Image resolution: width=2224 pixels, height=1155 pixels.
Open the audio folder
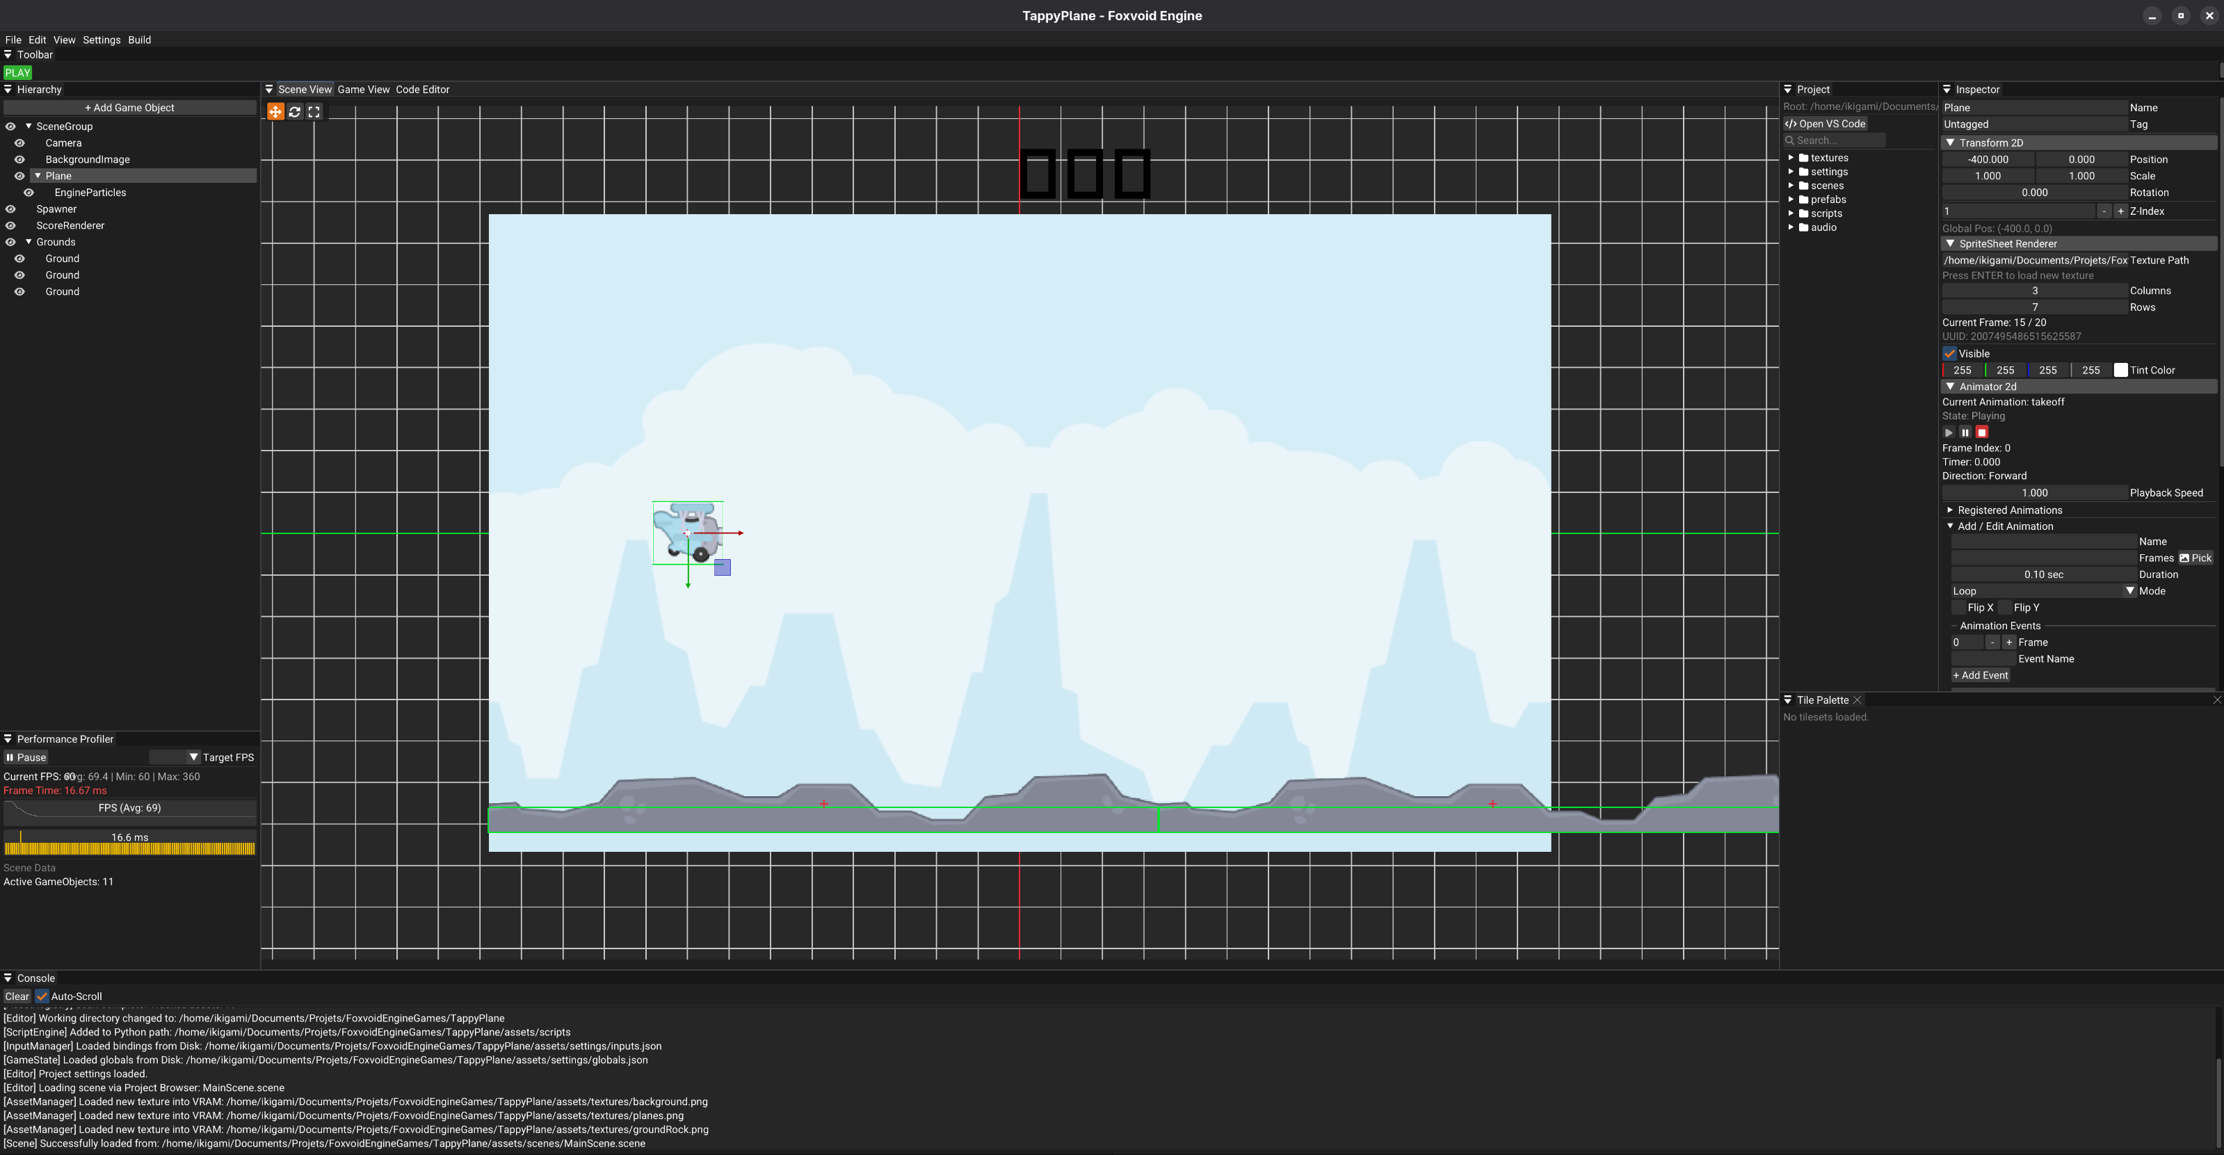[1823, 227]
